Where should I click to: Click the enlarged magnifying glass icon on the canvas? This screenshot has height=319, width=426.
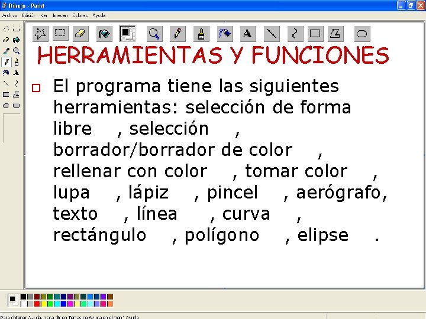pos(154,34)
